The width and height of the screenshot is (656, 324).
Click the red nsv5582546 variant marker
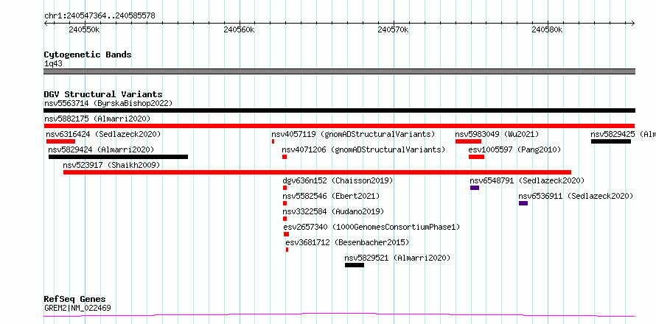pos(285,203)
